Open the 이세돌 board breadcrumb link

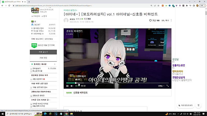[66, 10]
